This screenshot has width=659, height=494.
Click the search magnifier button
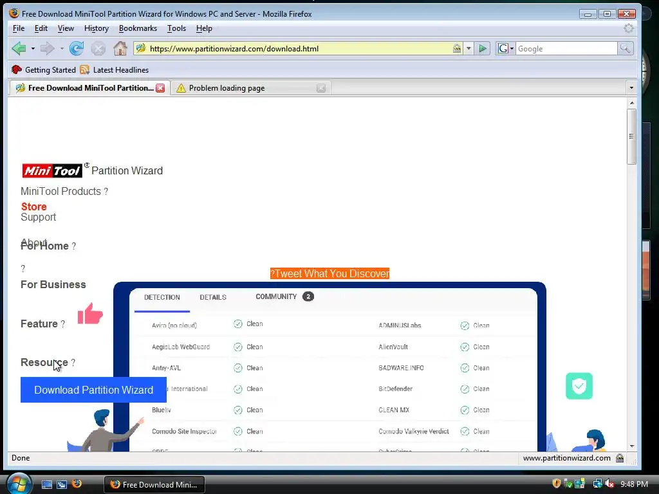(625, 49)
